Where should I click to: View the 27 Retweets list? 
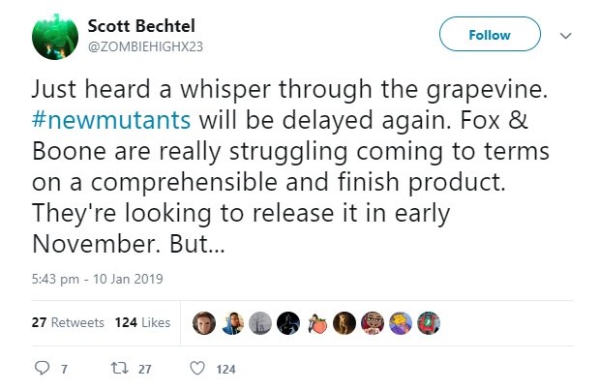click(68, 322)
